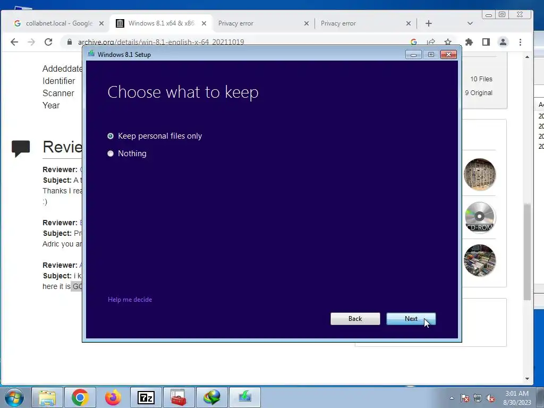Proceed with Next in Setup
This screenshot has height=408, width=544.
(x=411, y=319)
